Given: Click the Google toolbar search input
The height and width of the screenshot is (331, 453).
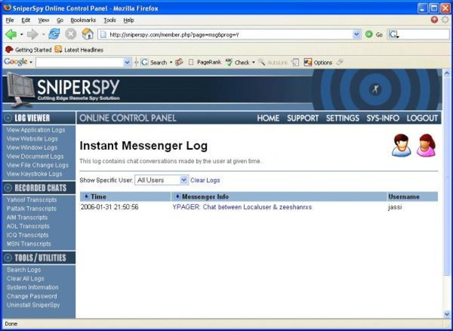Looking at the screenshot, I should [80, 62].
